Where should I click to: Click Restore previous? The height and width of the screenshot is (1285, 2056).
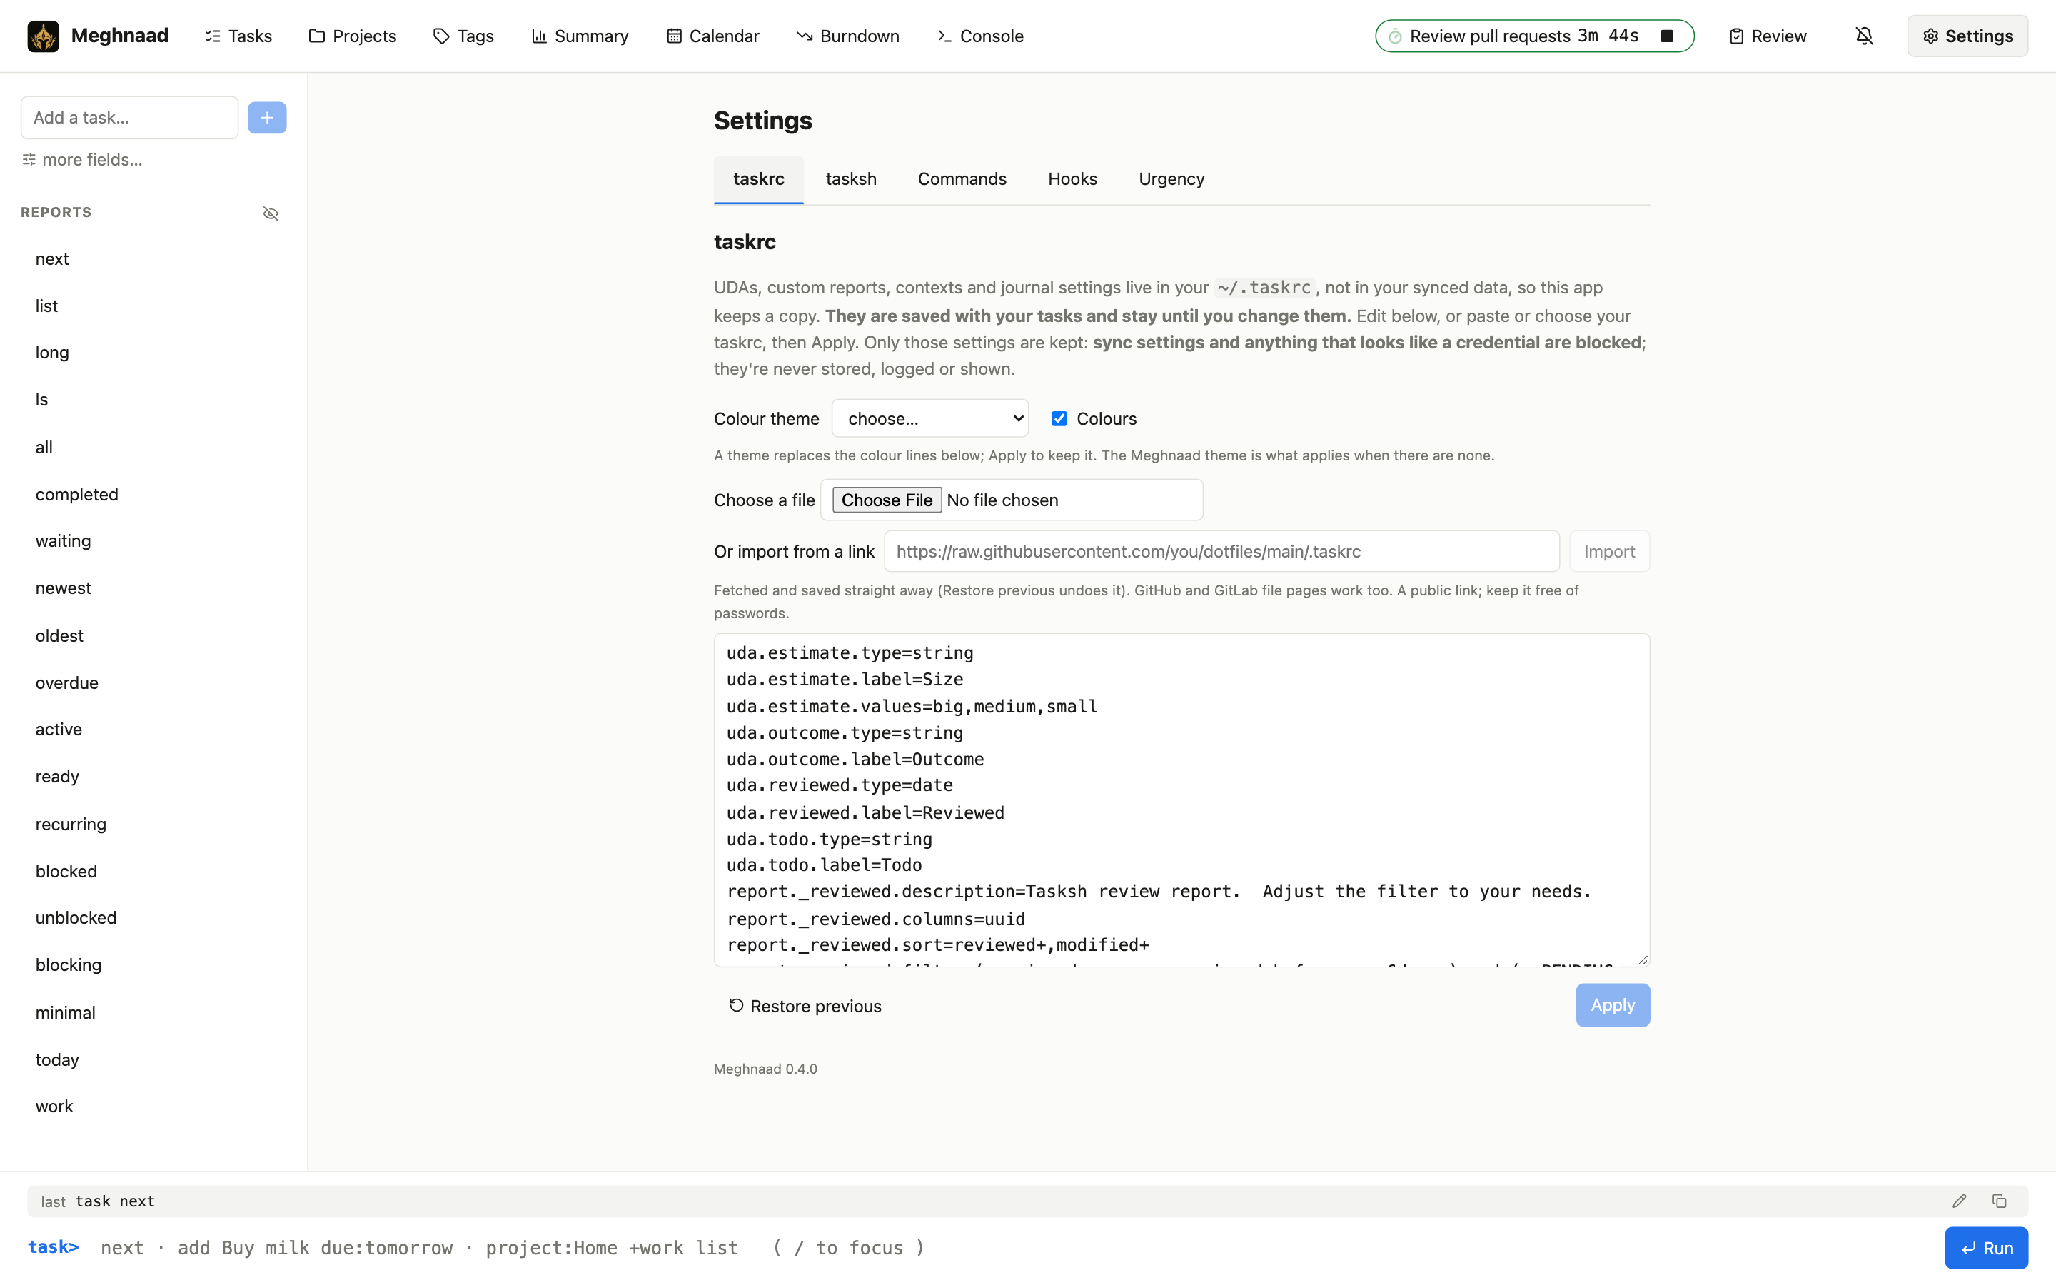[x=805, y=1005]
